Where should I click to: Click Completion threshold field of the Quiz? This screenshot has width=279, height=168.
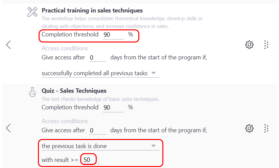(113, 108)
